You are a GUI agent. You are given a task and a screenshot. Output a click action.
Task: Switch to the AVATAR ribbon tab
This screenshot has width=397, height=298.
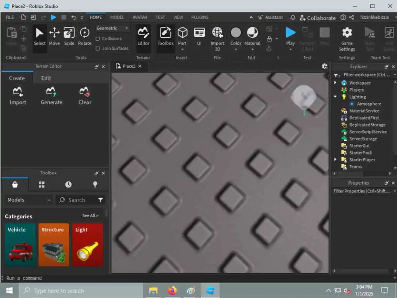coord(140,17)
